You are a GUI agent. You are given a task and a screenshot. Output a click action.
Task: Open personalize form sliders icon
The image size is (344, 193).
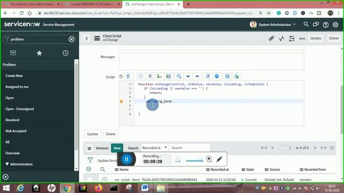(x=291, y=39)
